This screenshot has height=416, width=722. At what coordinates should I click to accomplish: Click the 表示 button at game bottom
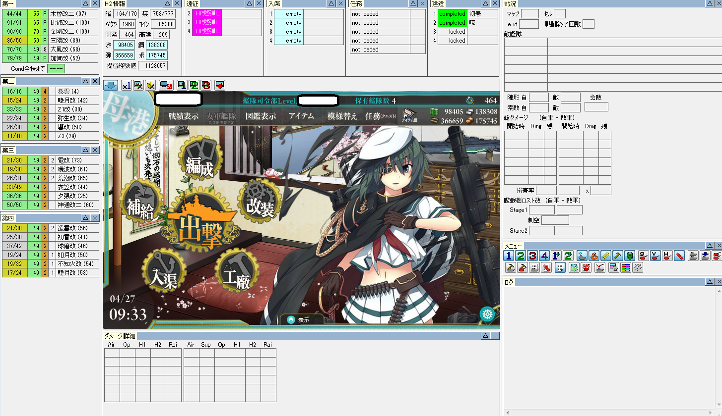tap(303, 320)
